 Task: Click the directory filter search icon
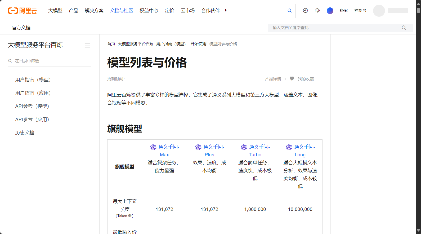10,61
